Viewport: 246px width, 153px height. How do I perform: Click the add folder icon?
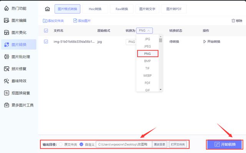(x=45, y=21)
